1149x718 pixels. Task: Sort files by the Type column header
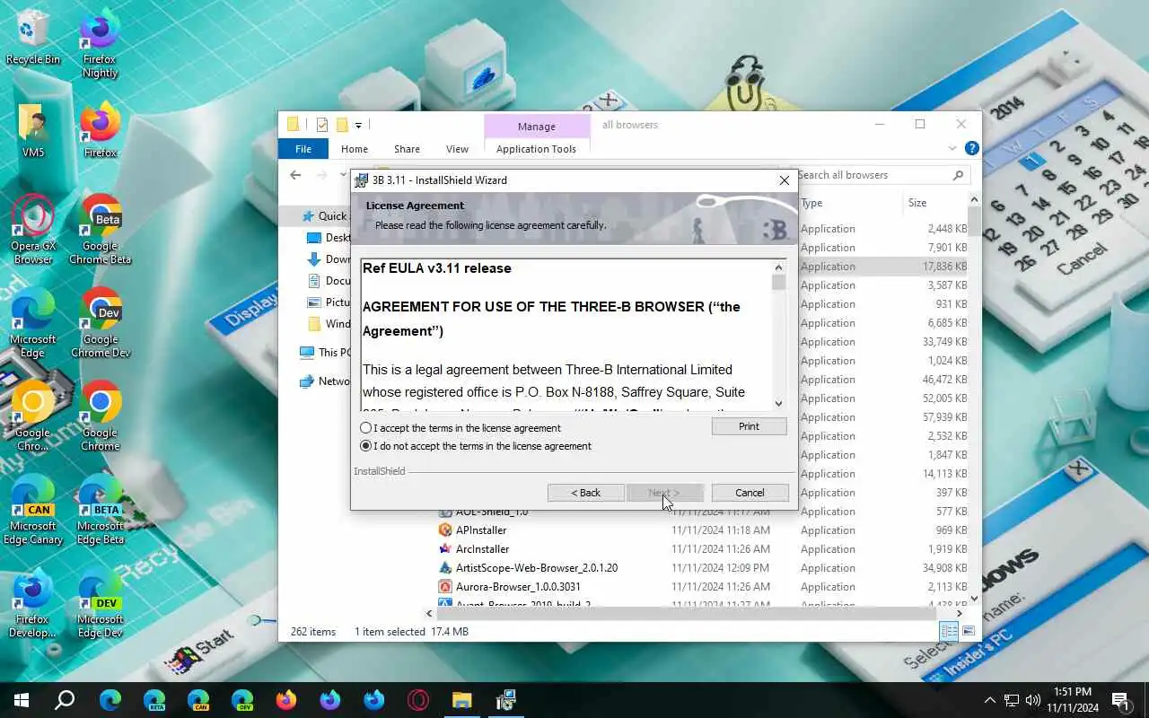tap(811, 203)
